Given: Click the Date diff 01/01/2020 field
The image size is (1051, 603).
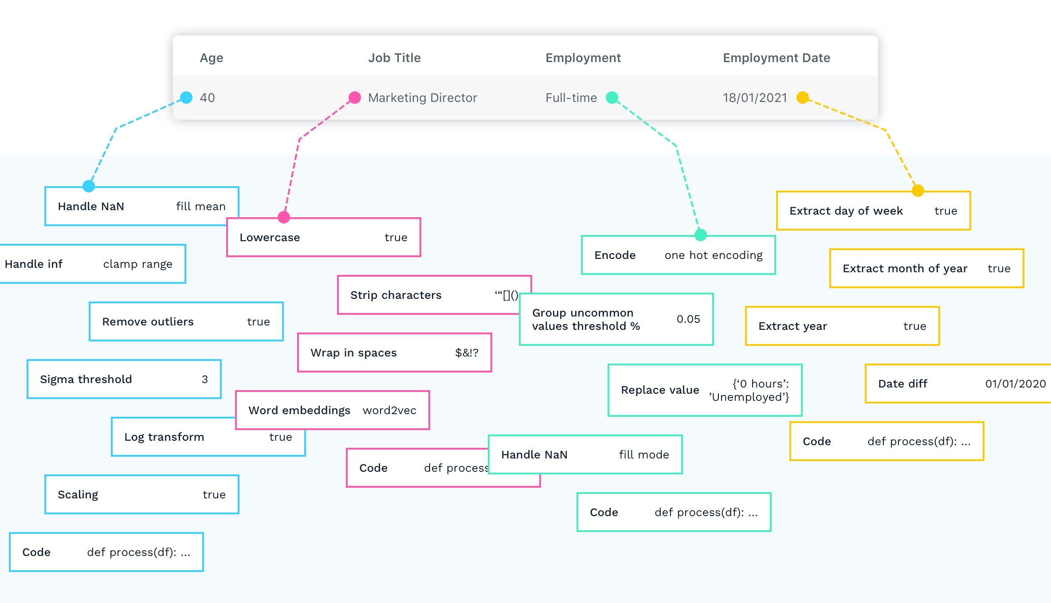Looking at the screenshot, I should (x=1015, y=384).
